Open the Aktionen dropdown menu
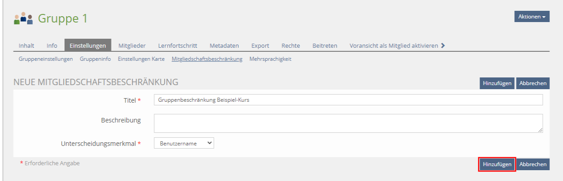 tap(531, 17)
